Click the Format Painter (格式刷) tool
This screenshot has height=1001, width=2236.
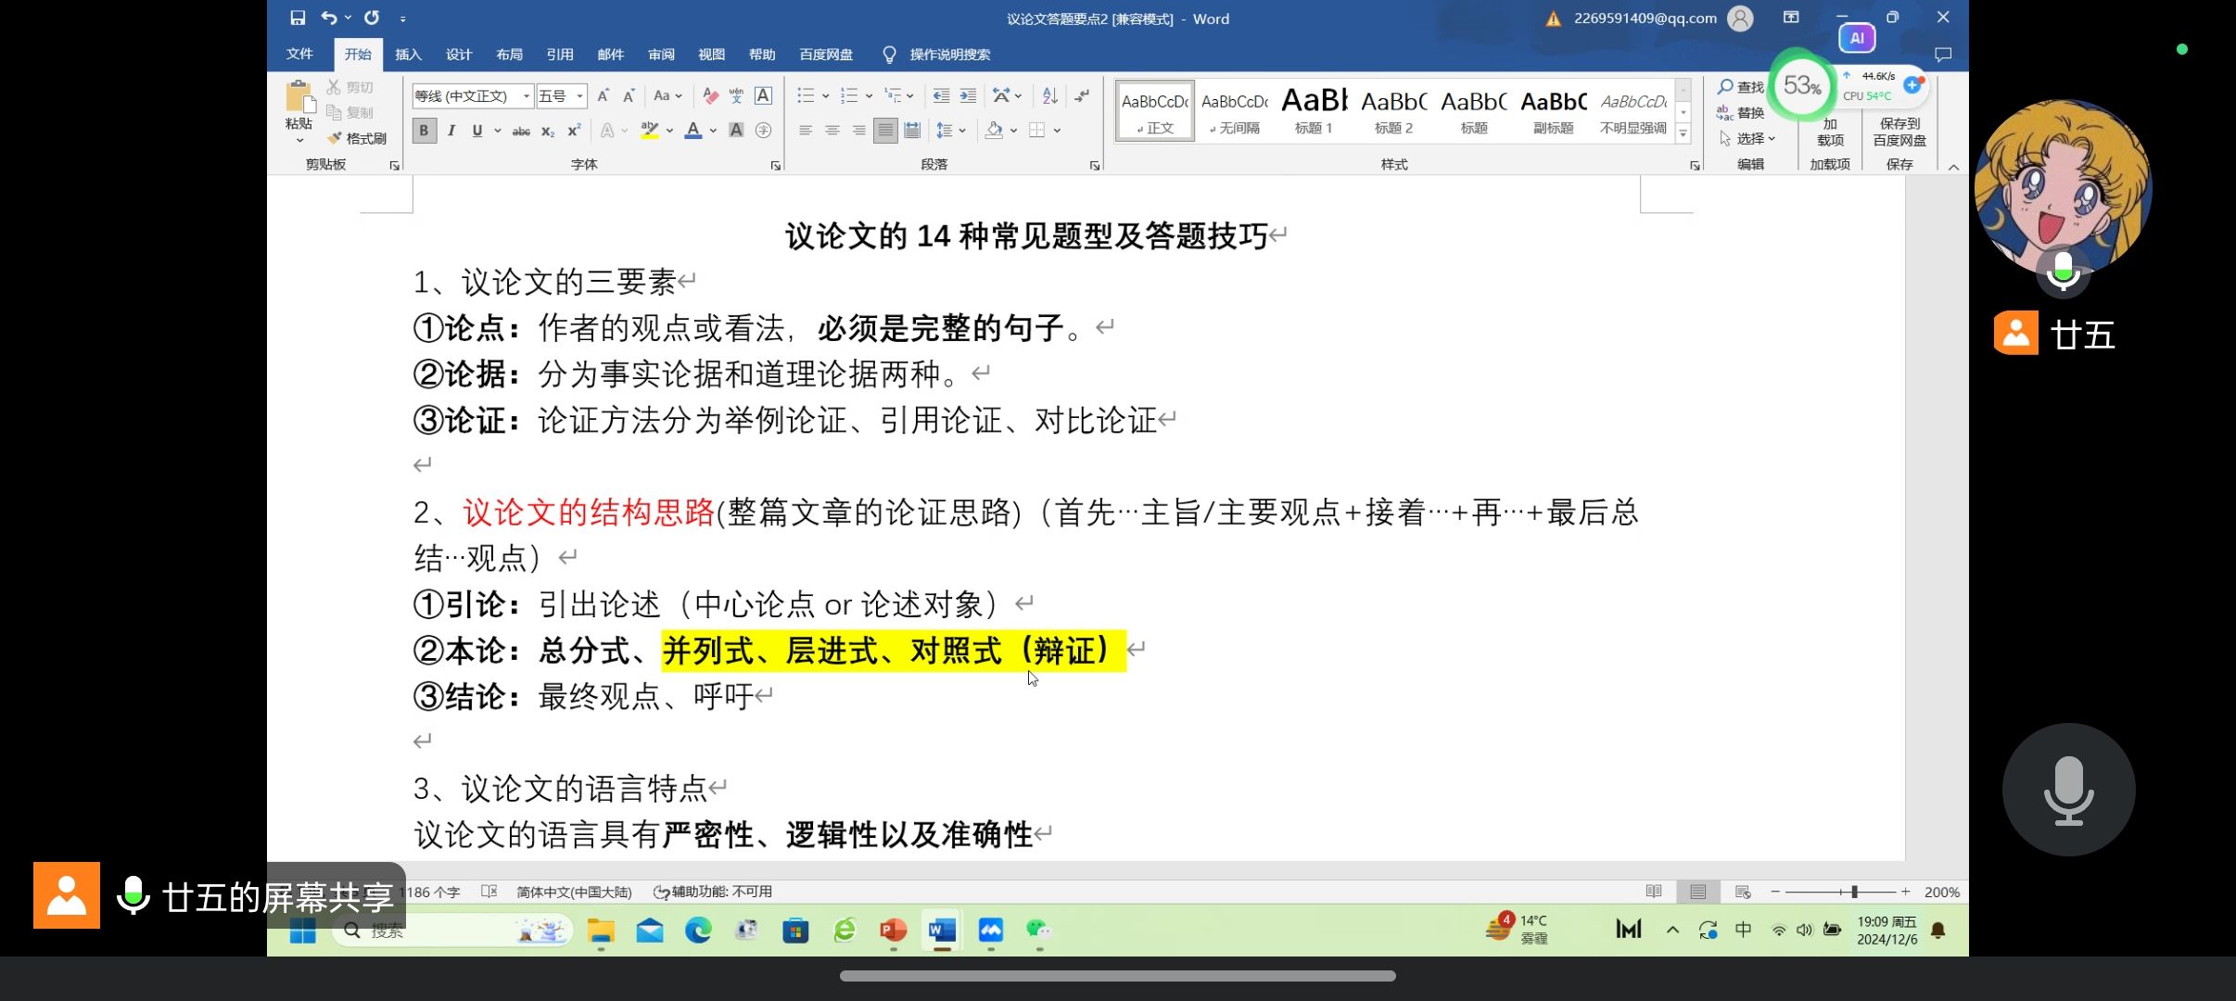click(x=357, y=138)
